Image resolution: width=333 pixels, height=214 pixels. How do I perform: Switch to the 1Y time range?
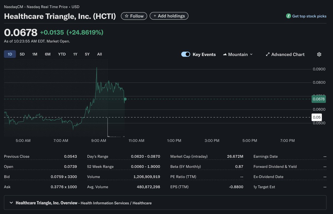(75, 54)
